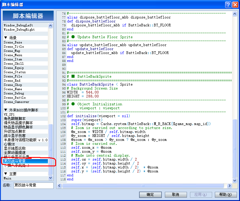
Task: Click the code line 'class BattleBackSprite < Sprite'
Action: (100, 84)
